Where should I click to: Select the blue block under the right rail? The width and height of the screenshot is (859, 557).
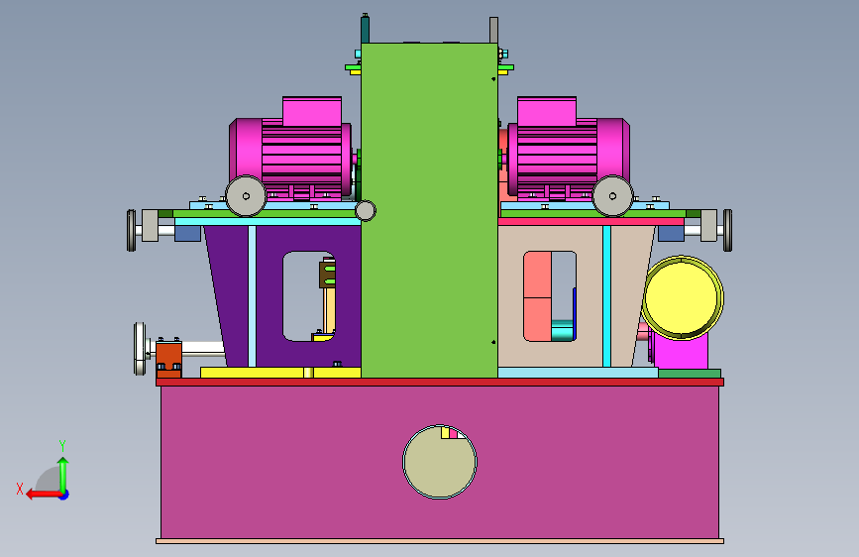671,234
